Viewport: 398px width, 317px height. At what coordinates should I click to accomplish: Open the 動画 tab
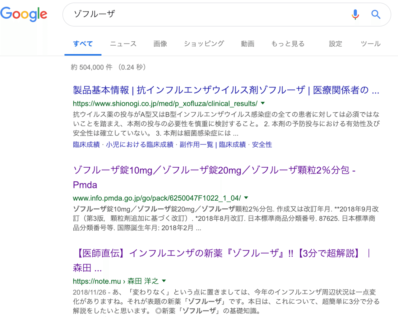[x=248, y=44]
